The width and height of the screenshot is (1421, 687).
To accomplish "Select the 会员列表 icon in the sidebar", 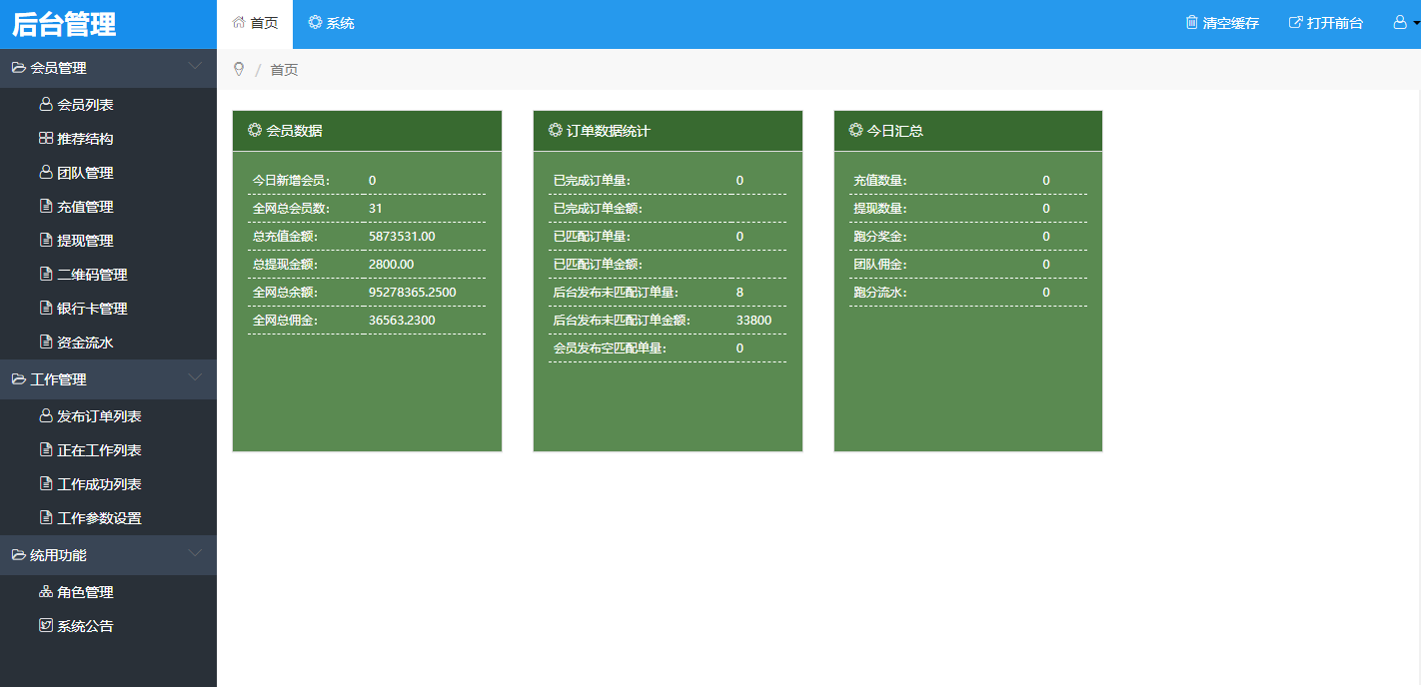I will (x=46, y=104).
